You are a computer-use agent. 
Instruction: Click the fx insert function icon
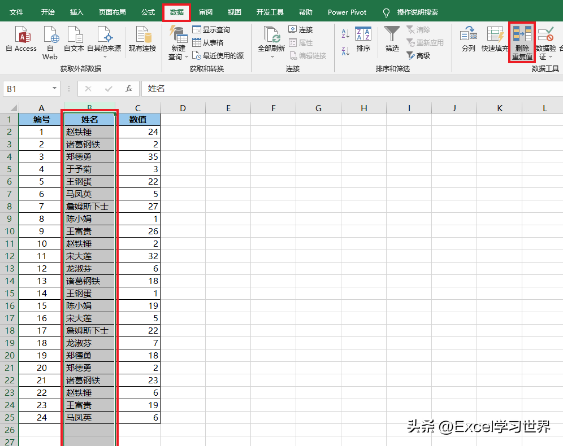[x=129, y=89]
